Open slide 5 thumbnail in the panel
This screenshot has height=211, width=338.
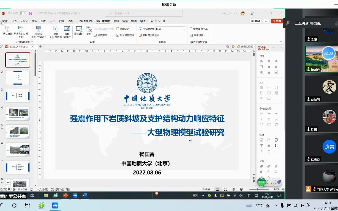(18, 131)
